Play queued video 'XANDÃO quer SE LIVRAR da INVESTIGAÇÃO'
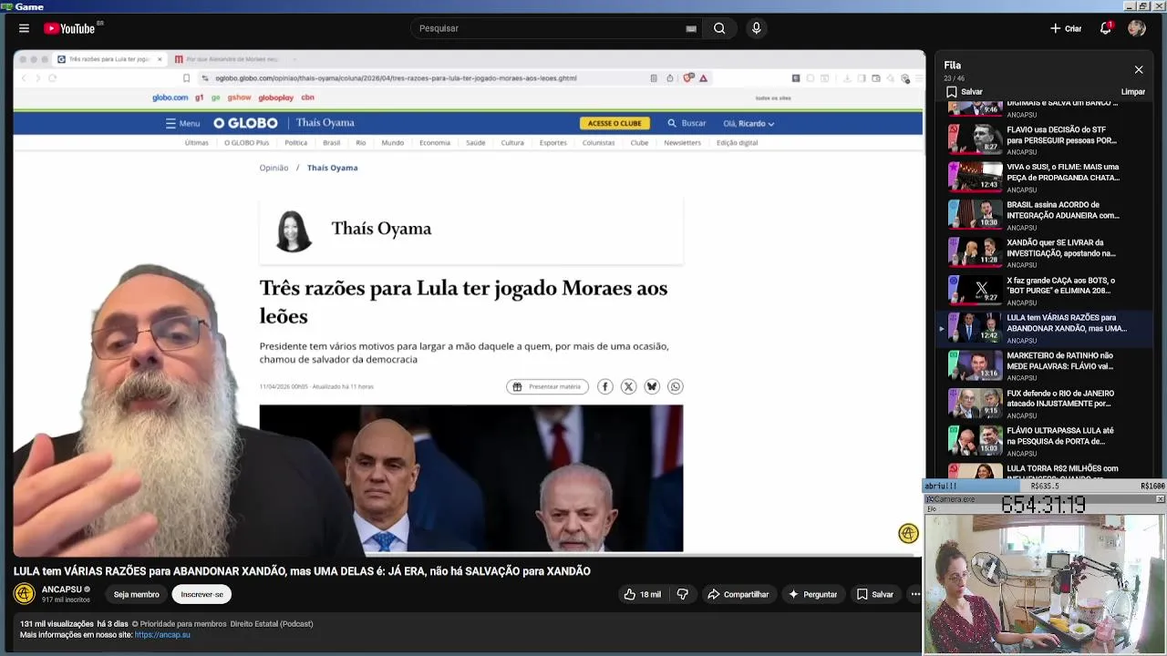The image size is (1167, 656). (1045, 252)
